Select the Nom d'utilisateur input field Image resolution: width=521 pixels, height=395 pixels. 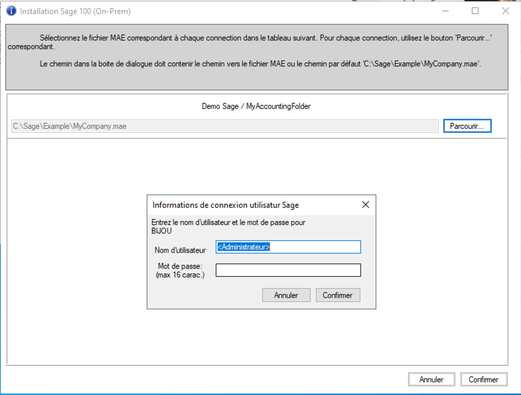288,247
